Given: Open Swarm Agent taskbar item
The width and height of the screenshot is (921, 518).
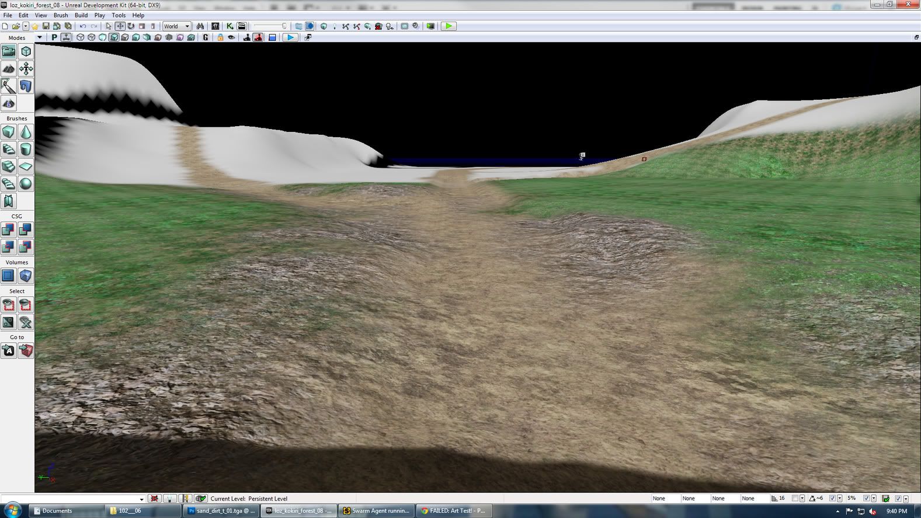Looking at the screenshot, I should tap(377, 511).
